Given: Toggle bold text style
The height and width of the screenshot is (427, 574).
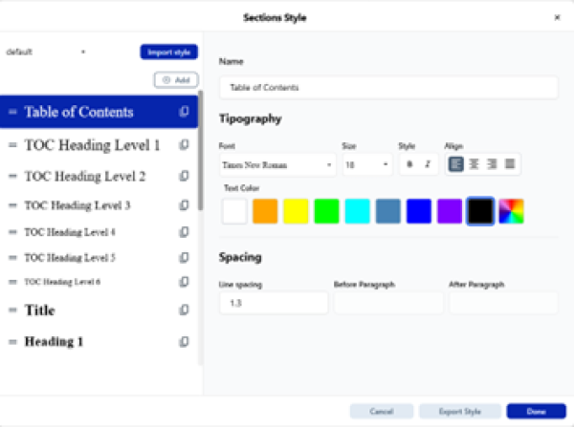Looking at the screenshot, I should coord(409,164).
